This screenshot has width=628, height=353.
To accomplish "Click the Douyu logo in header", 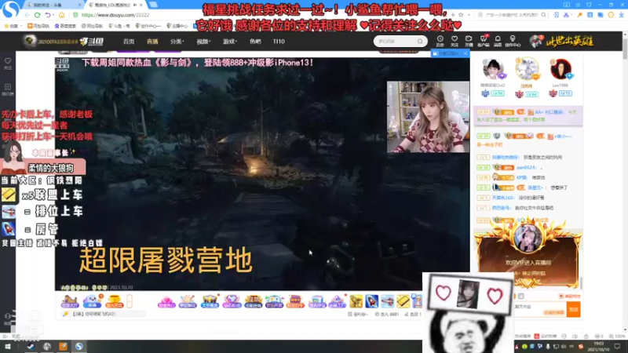I will (92, 42).
